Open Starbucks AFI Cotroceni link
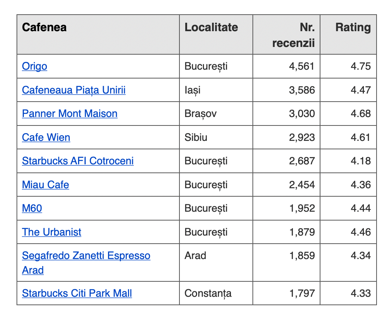 coord(78,161)
